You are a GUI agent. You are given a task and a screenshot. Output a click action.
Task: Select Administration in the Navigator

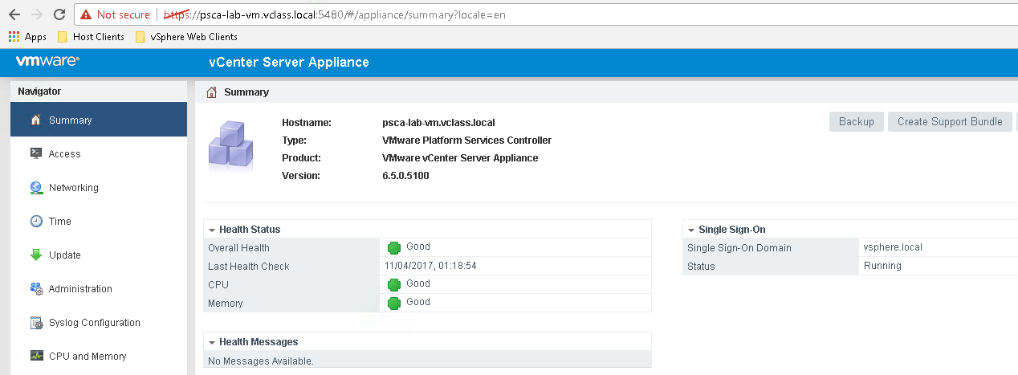tap(80, 288)
